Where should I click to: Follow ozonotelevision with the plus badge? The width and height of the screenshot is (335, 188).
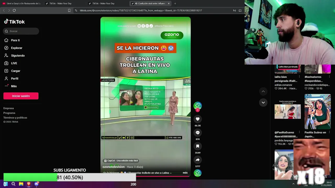(x=198, y=110)
